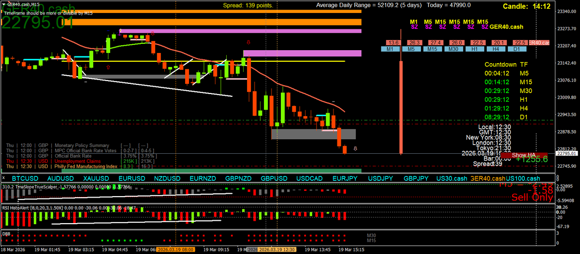Screen dimensions: 580x254
Task: Click the 22795.01 current price tag
Action: (x=566, y=154)
